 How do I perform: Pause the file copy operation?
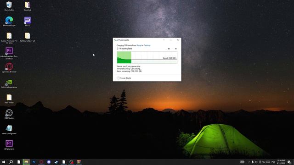[169, 49]
